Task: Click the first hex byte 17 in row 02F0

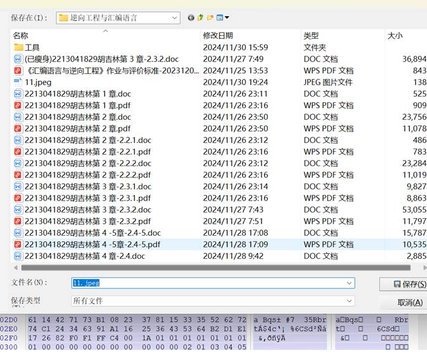Action: [32, 338]
